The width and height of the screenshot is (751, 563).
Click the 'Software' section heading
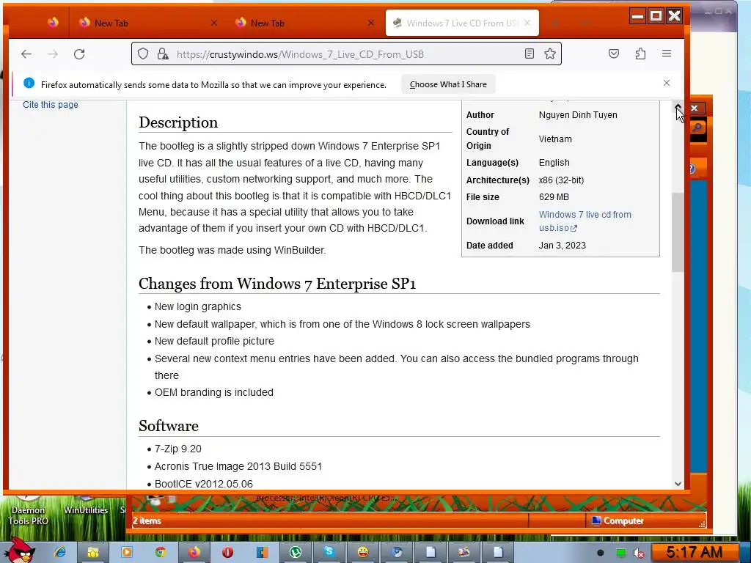pos(169,426)
